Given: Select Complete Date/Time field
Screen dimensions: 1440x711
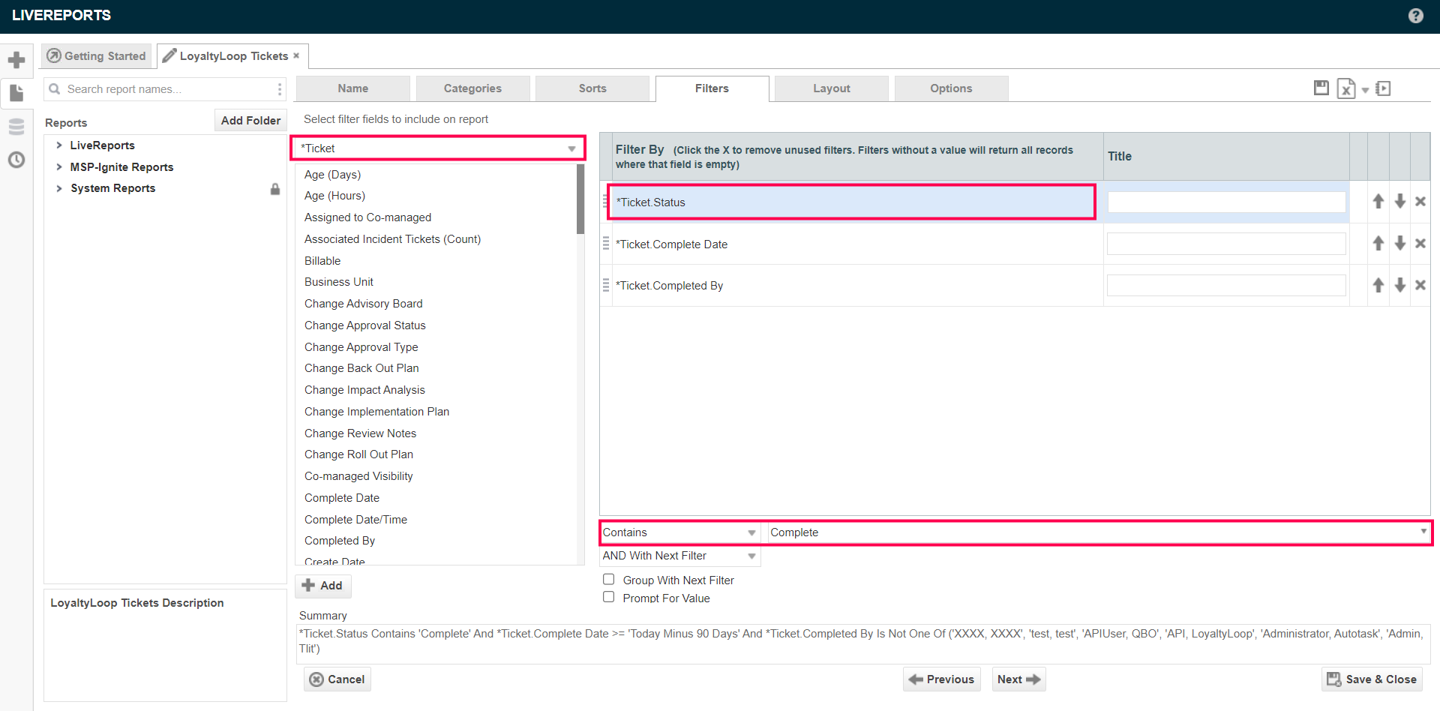Looking at the screenshot, I should point(356,520).
